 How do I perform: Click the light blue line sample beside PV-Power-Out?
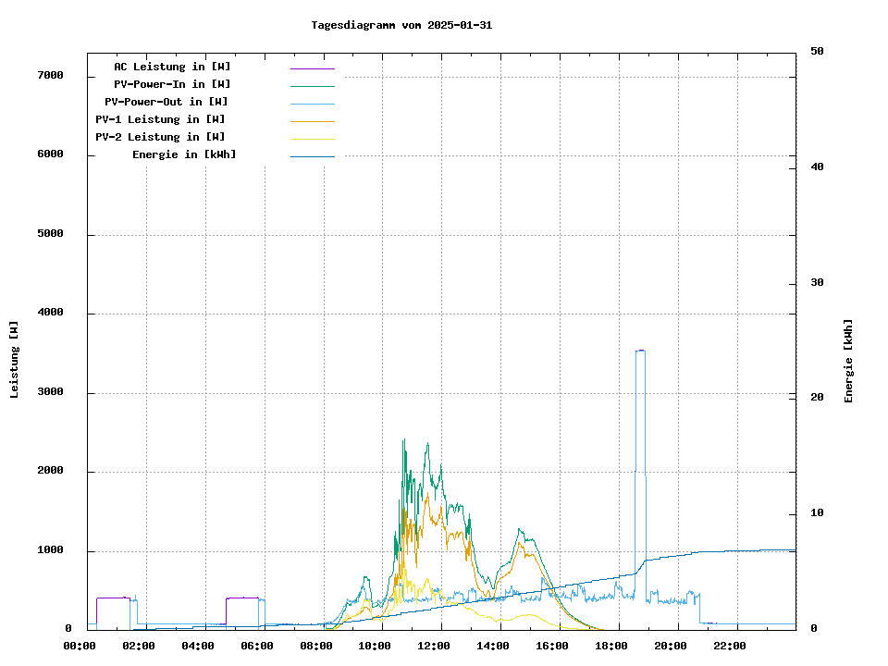[x=312, y=103]
